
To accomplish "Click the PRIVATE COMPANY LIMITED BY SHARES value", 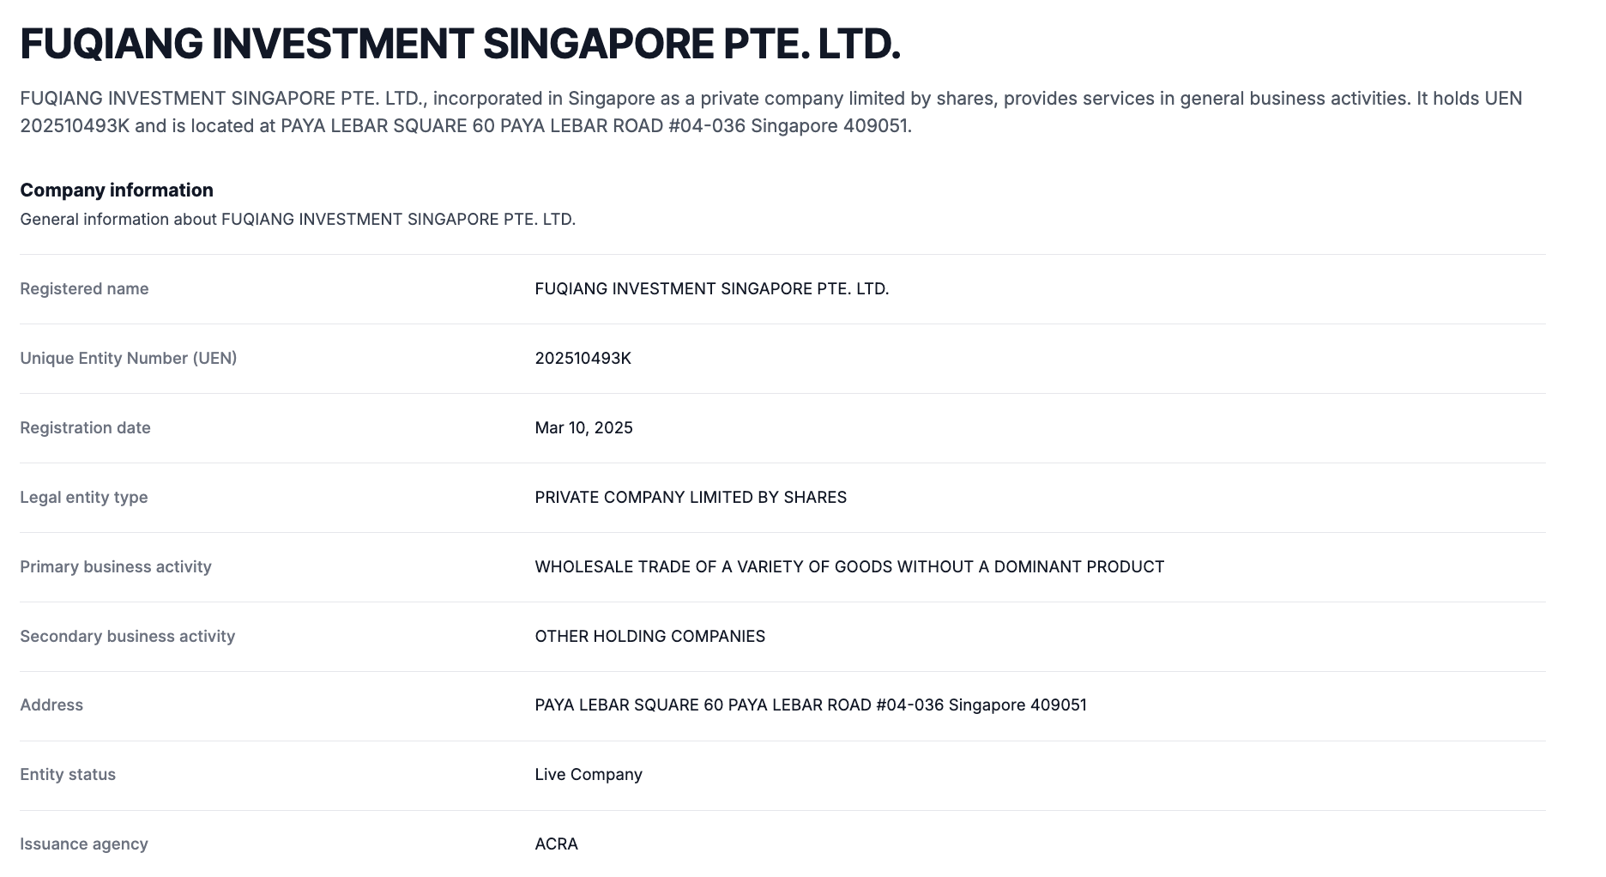I will click(690, 498).
